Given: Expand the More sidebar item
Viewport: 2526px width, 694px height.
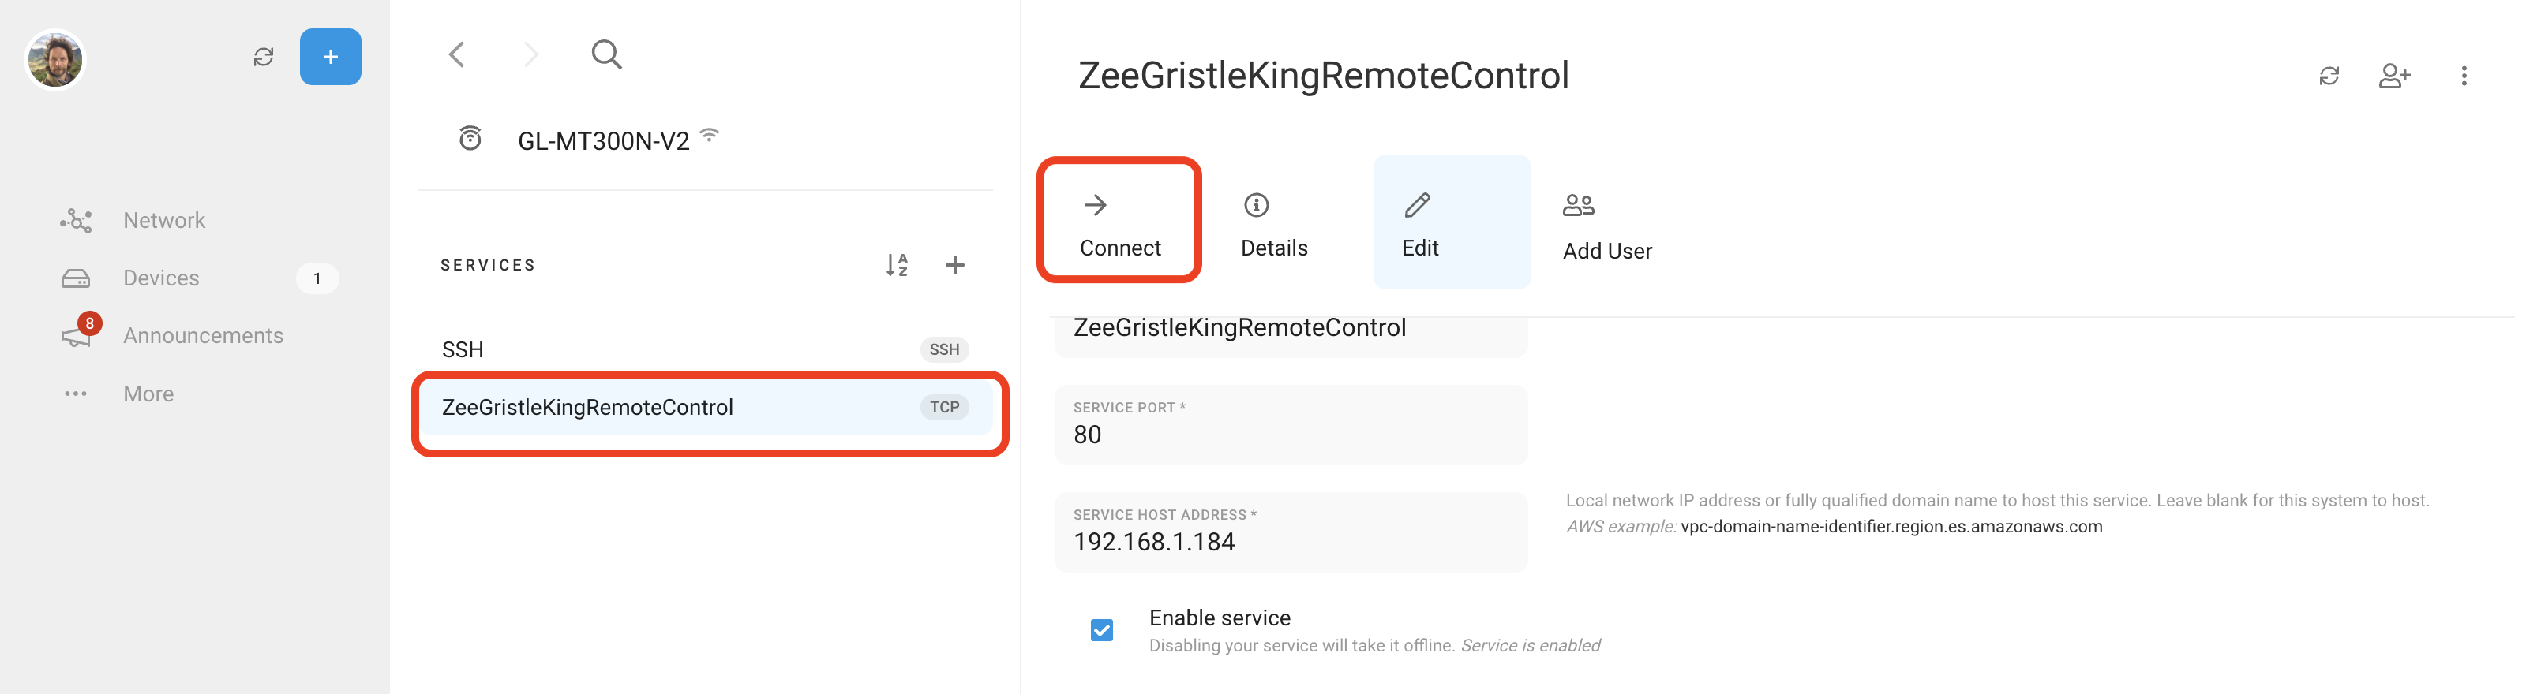Looking at the screenshot, I should [x=148, y=394].
